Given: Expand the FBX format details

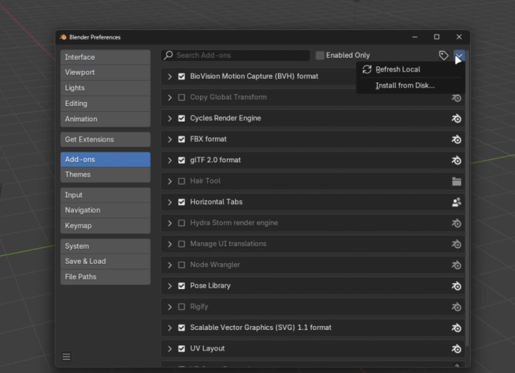Looking at the screenshot, I should pyautogui.click(x=170, y=139).
